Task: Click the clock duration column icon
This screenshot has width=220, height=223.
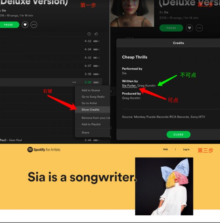Action: pos(89,34)
